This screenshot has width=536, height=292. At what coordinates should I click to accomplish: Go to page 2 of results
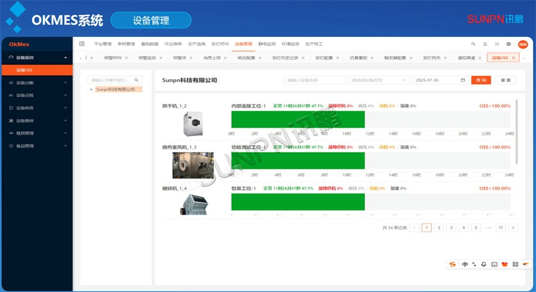pyautogui.click(x=439, y=228)
